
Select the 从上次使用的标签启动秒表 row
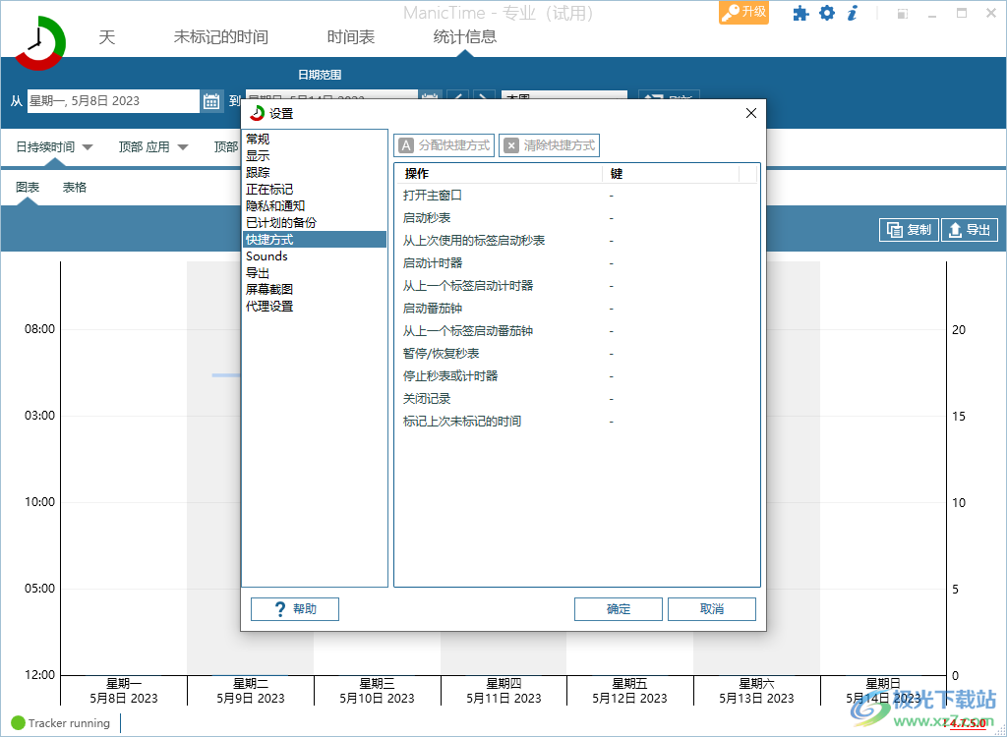[576, 240]
